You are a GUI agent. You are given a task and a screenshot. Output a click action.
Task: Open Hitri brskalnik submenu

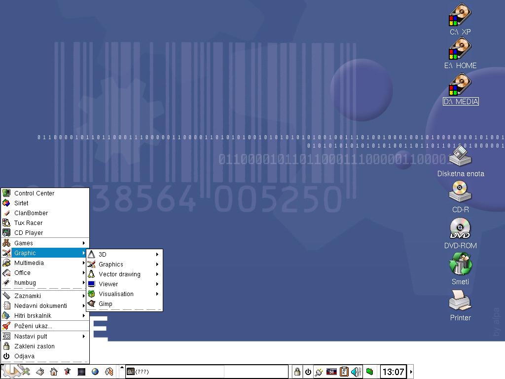coord(45,315)
